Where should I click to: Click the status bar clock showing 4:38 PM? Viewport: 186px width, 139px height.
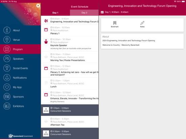4,1
